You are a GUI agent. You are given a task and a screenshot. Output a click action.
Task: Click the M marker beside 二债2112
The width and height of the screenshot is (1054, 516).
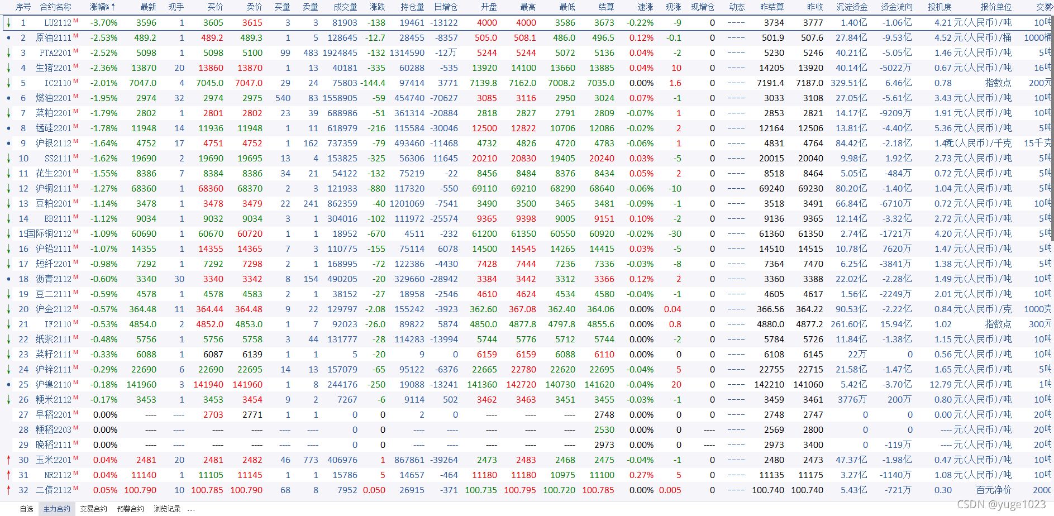pyautogui.click(x=75, y=488)
